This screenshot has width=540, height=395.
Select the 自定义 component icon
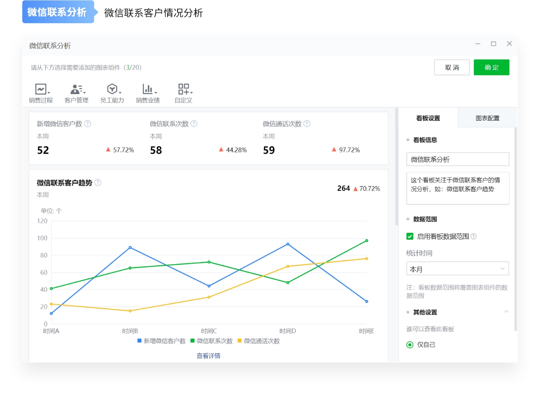(x=183, y=88)
